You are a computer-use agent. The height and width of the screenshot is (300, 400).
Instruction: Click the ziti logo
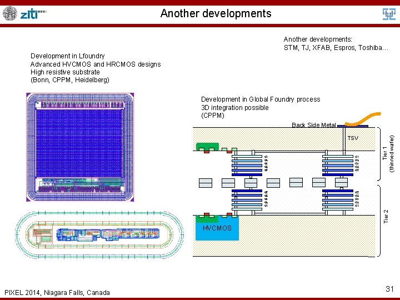tap(33, 14)
